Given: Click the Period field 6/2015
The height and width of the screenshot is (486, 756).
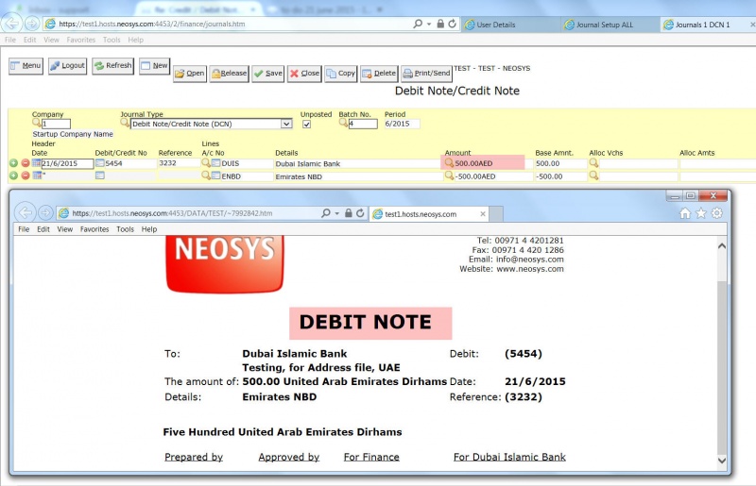Looking at the screenshot, I should [402, 124].
